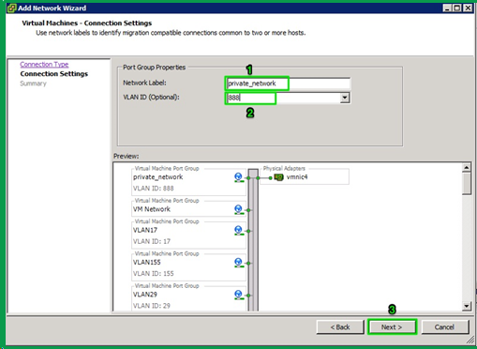
Task: Click the preview scrollbar up arrow
Action: [467, 168]
